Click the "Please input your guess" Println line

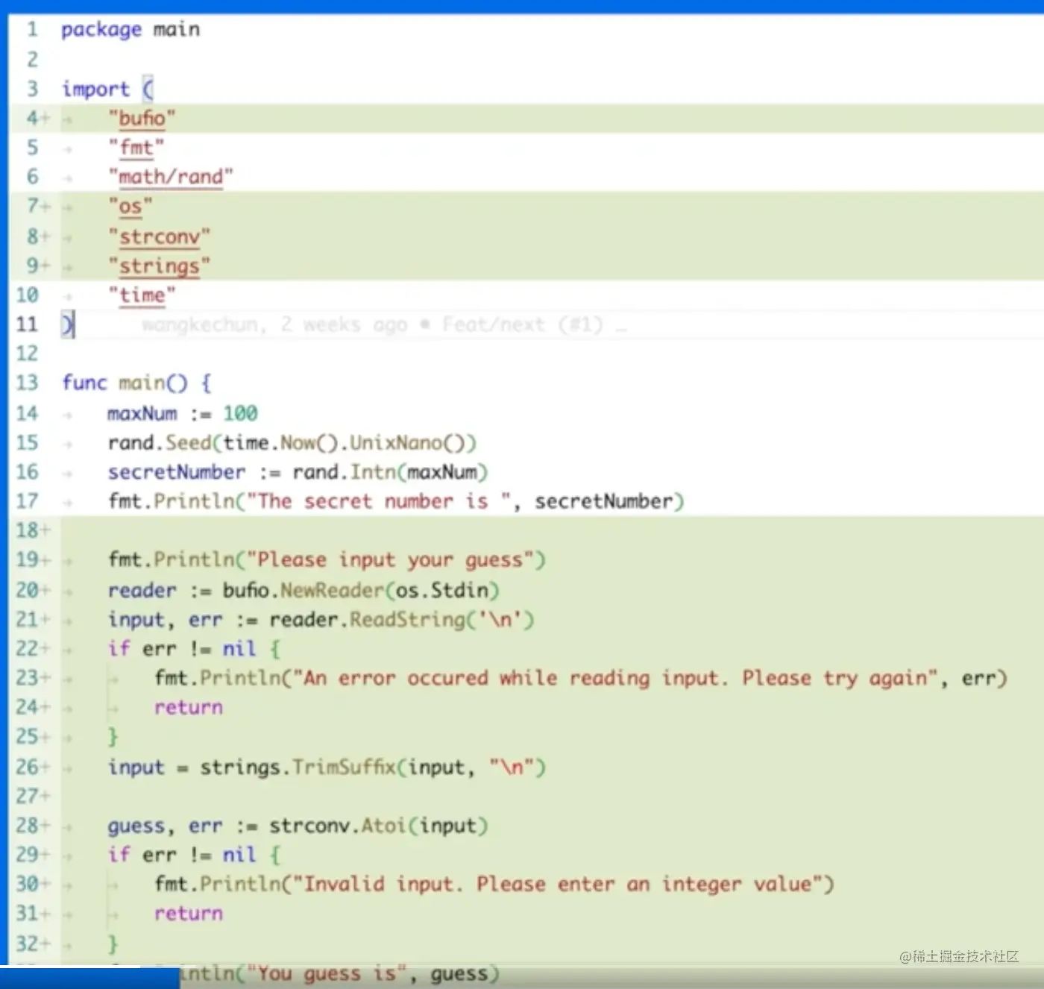click(x=327, y=560)
